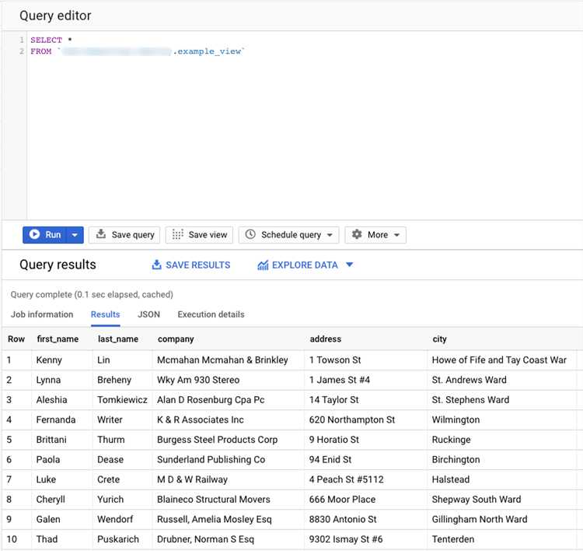The image size is (583, 551).
Task: Click the Save view grid icon
Action: (x=177, y=234)
